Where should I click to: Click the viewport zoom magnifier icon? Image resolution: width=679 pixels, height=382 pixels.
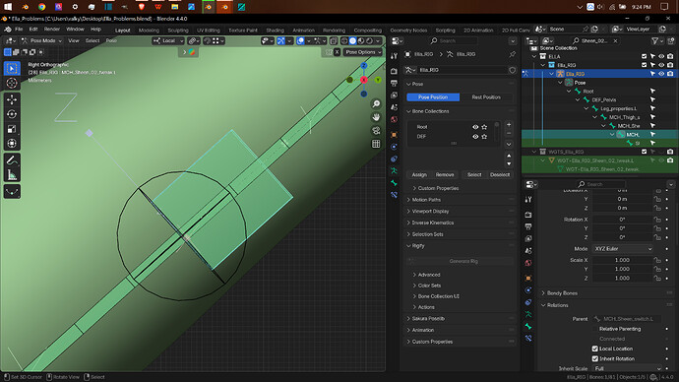coord(376,104)
